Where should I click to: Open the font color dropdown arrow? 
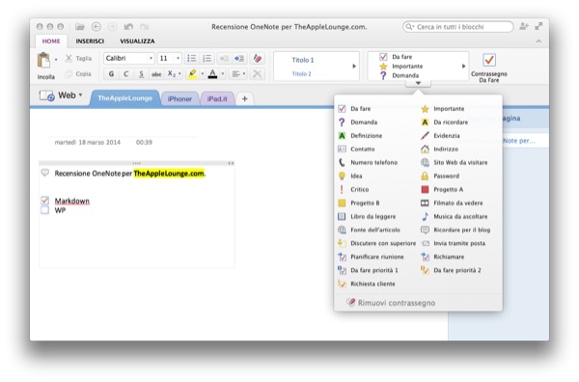[x=223, y=74]
